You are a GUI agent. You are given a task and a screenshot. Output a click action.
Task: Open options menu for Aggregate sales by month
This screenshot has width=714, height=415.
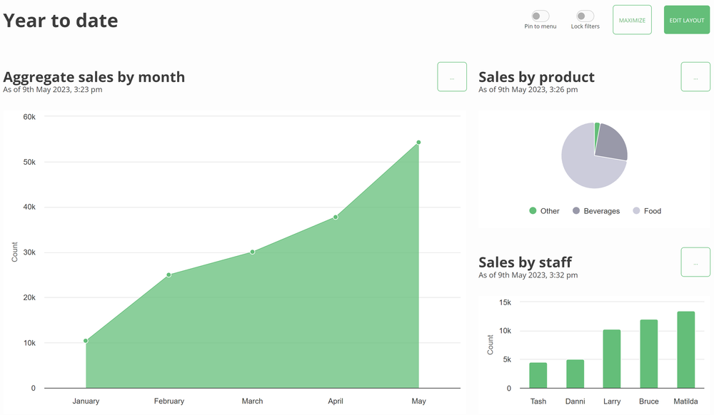[x=451, y=77]
